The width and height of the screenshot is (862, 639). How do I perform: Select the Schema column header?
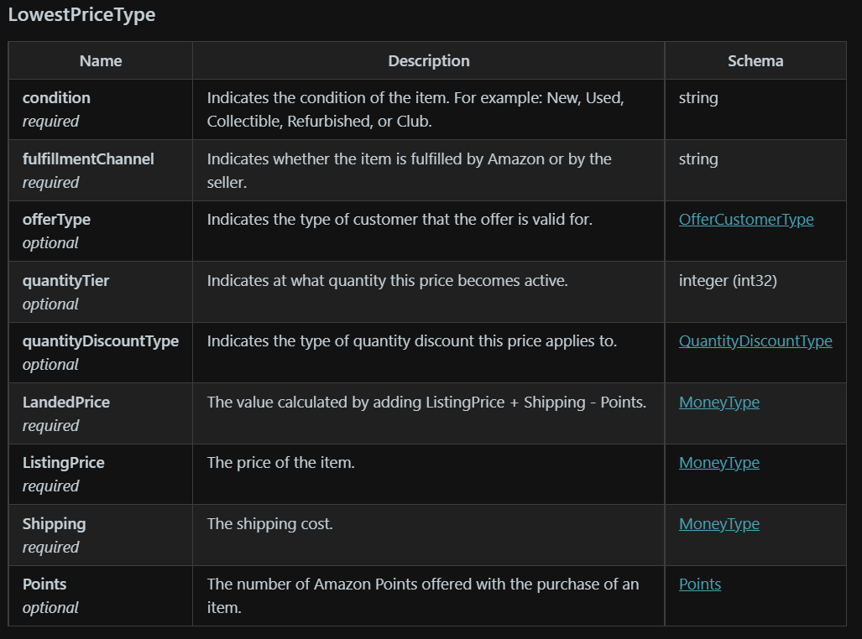point(755,60)
